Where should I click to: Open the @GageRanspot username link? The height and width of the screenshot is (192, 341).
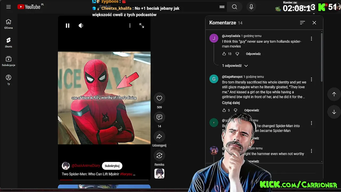coord(232,77)
